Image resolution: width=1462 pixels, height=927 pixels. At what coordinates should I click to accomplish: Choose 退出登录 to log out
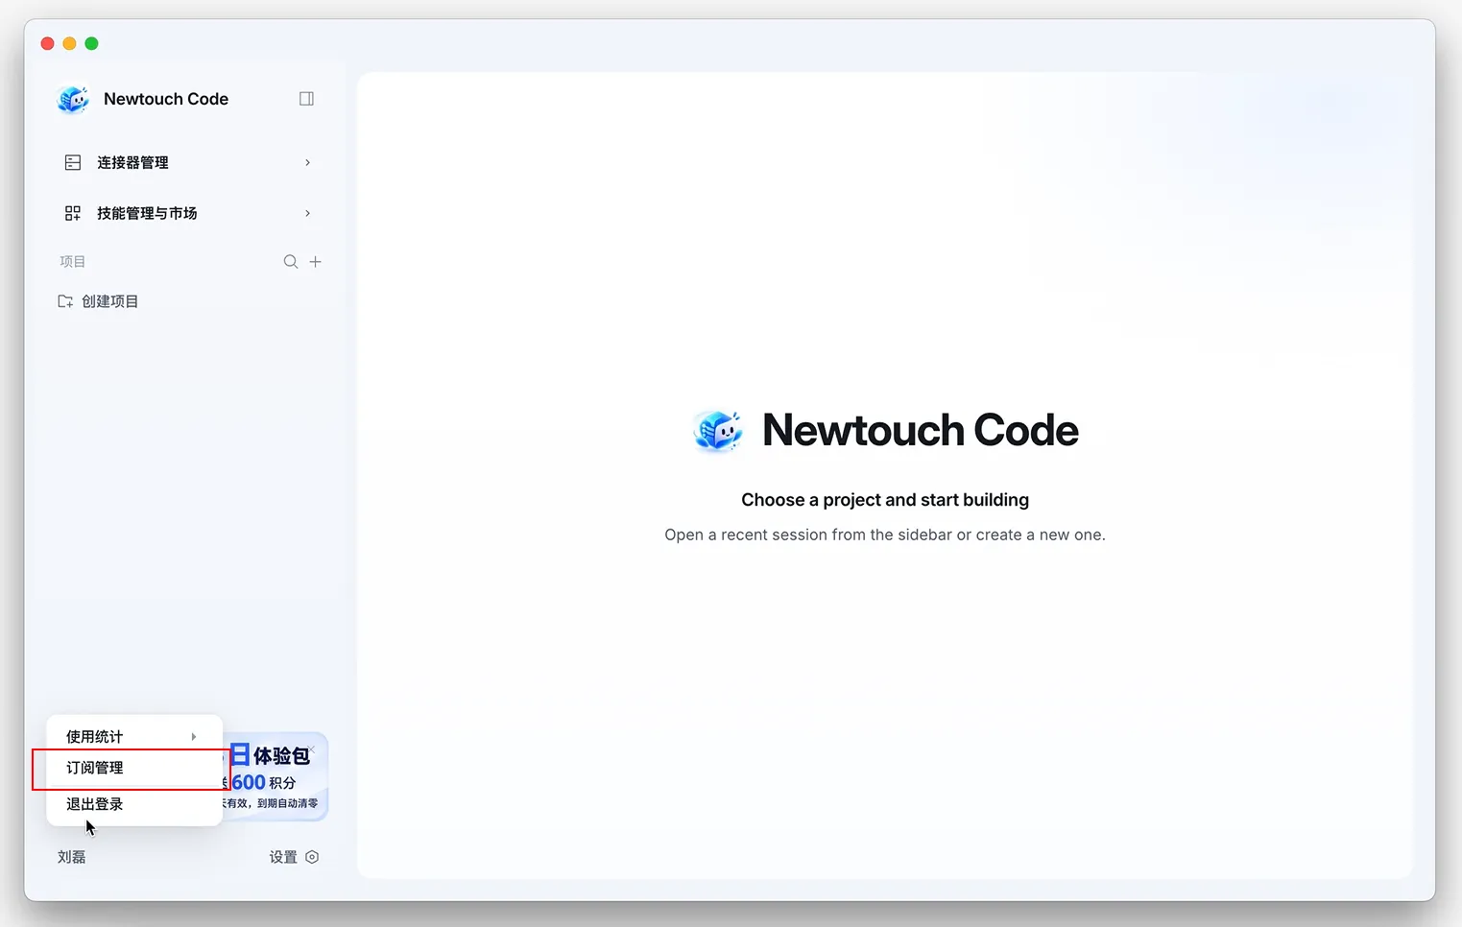tap(134, 804)
